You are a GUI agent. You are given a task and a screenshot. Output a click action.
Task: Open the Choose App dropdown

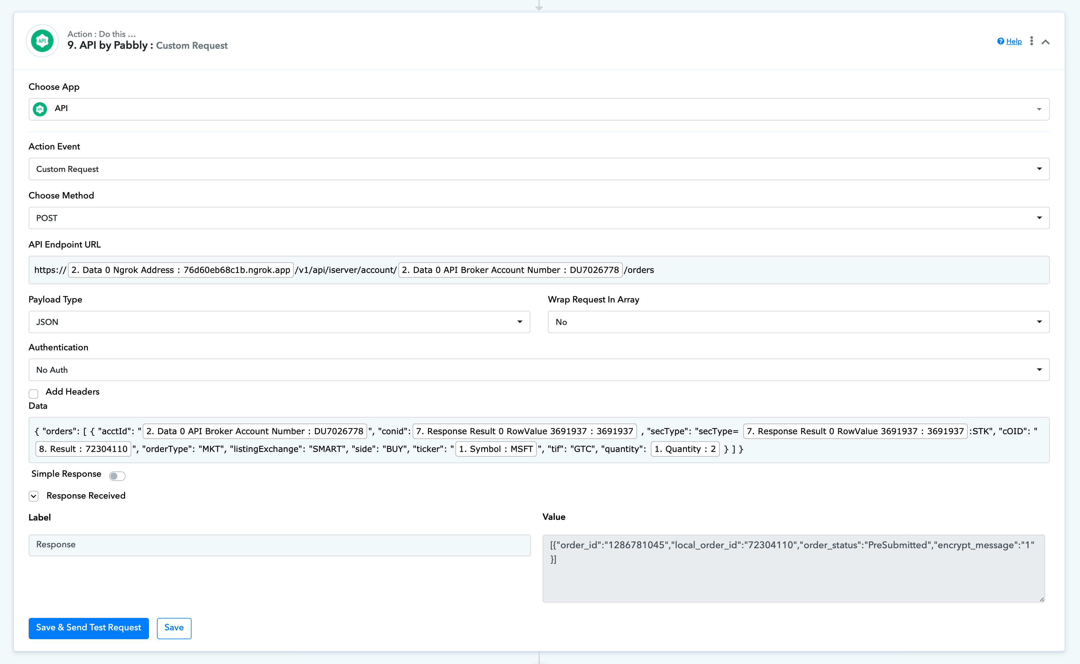click(x=539, y=109)
